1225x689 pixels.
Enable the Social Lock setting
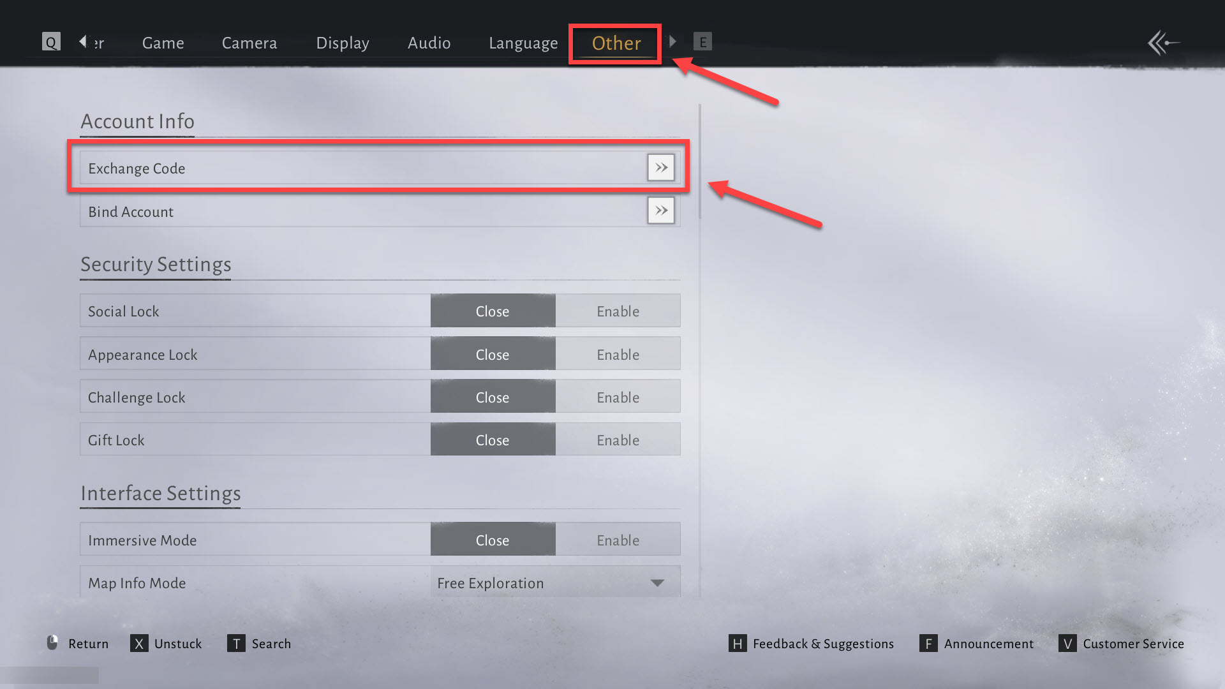(618, 311)
